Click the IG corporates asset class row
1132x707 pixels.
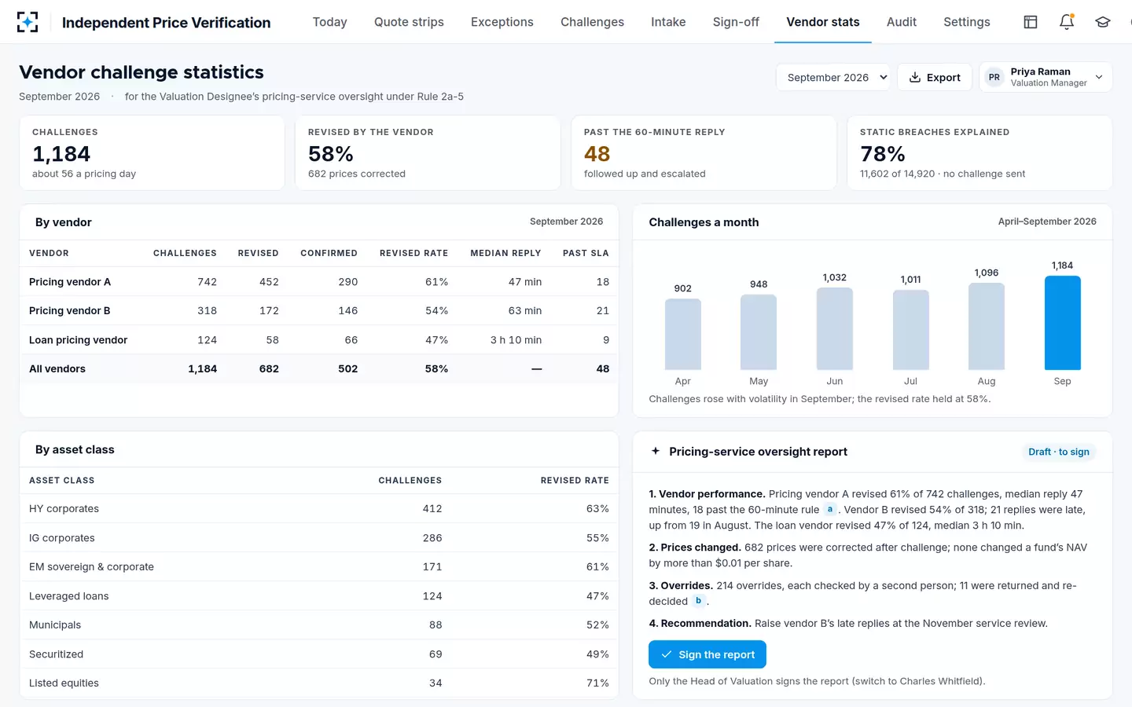coord(319,538)
